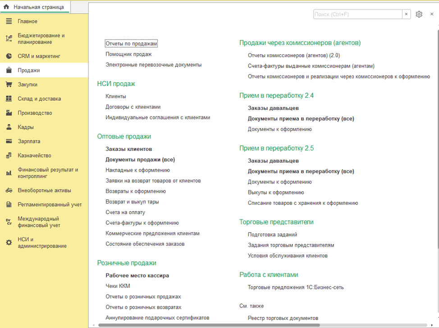The width and height of the screenshot is (439, 328).
Task: Click the Казначейство coins icon
Action: pos(9,155)
